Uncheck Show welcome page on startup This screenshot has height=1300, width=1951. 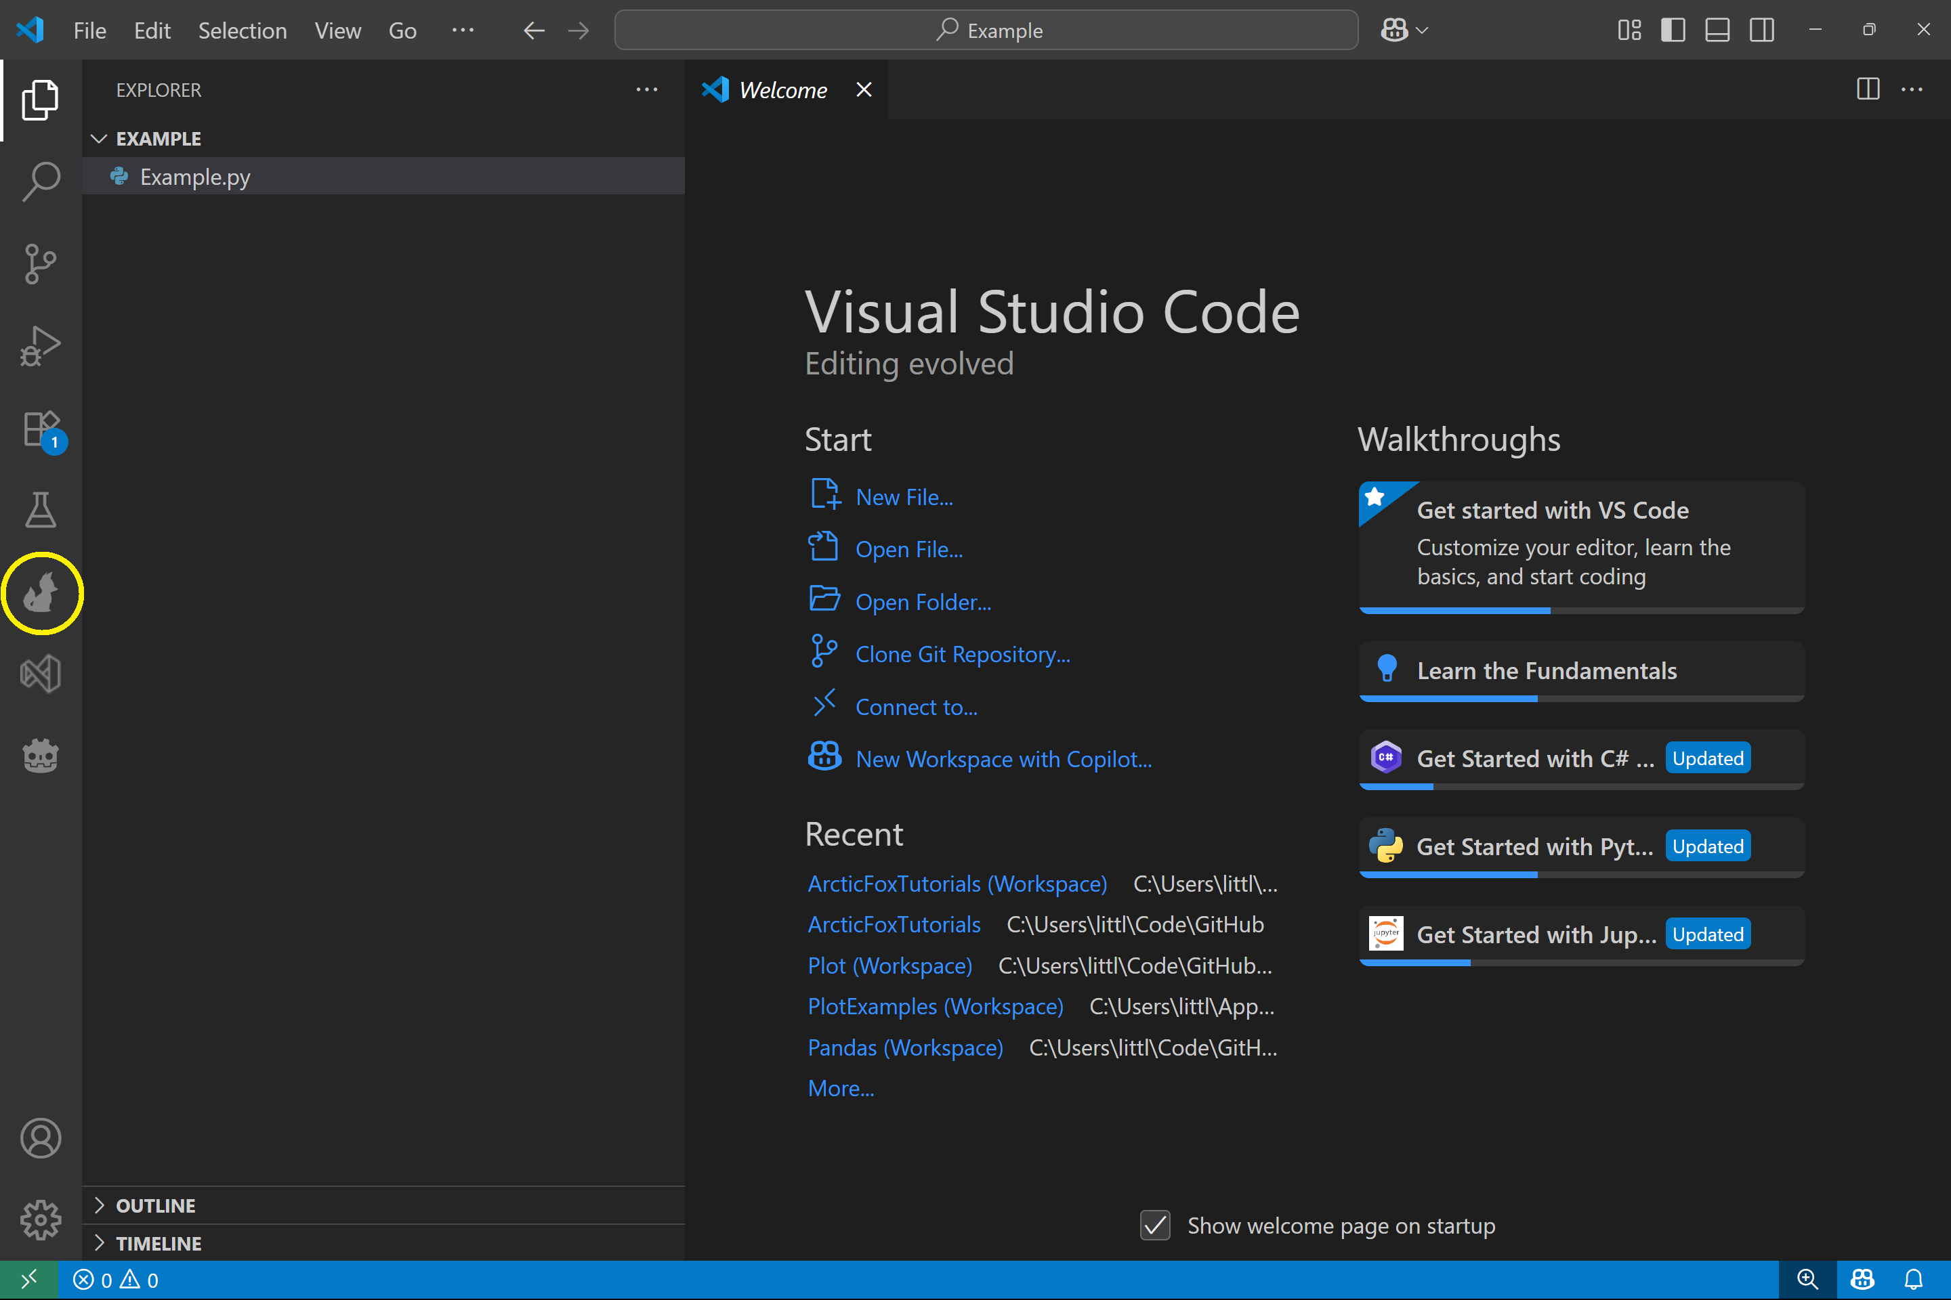[1154, 1226]
